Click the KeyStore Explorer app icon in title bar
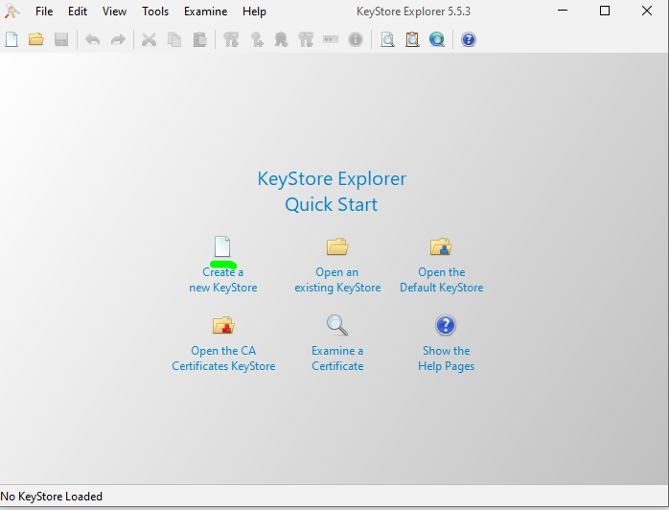Image resolution: width=669 pixels, height=510 pixels. [12, 12]
